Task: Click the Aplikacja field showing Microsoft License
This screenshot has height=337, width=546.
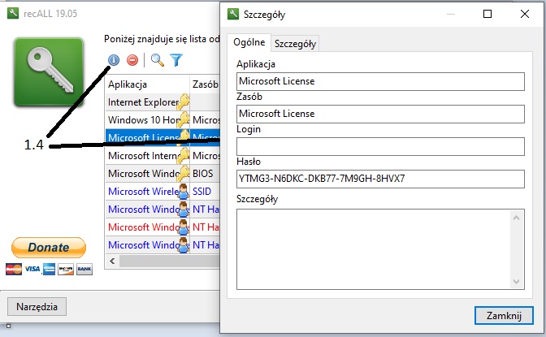Action: coord(380,81)
